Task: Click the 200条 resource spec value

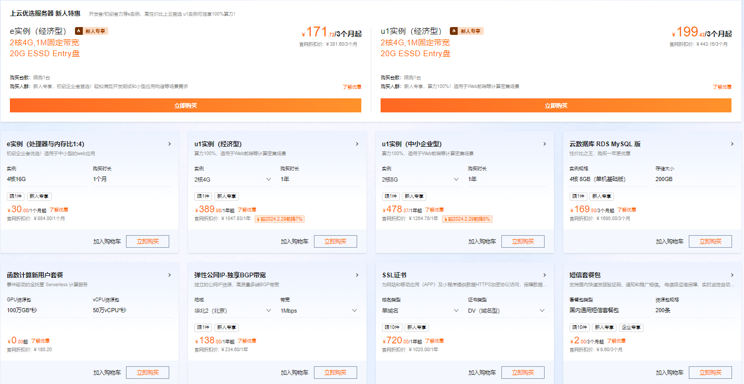Action: pyautogui.click(x=662, y=311)
